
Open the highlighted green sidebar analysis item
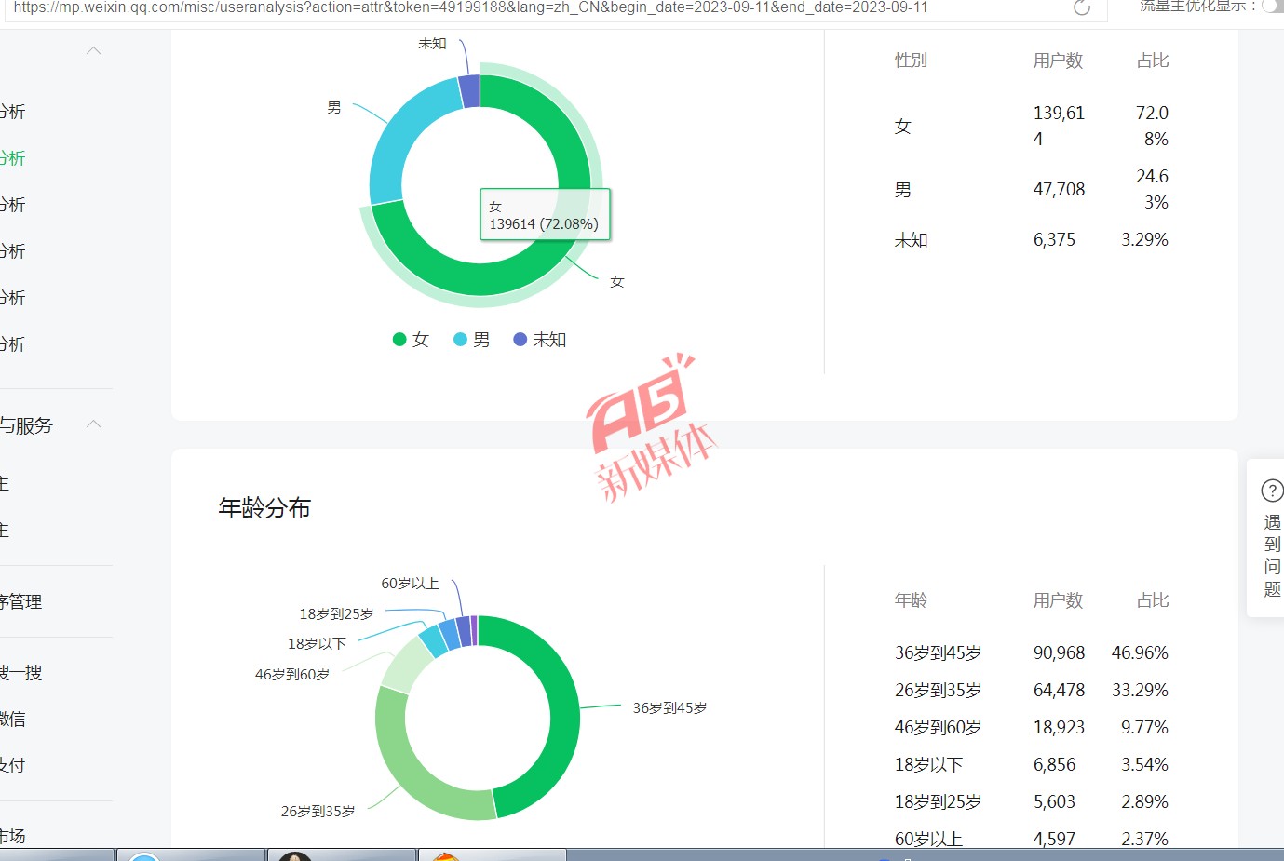(x=13, y=158)
